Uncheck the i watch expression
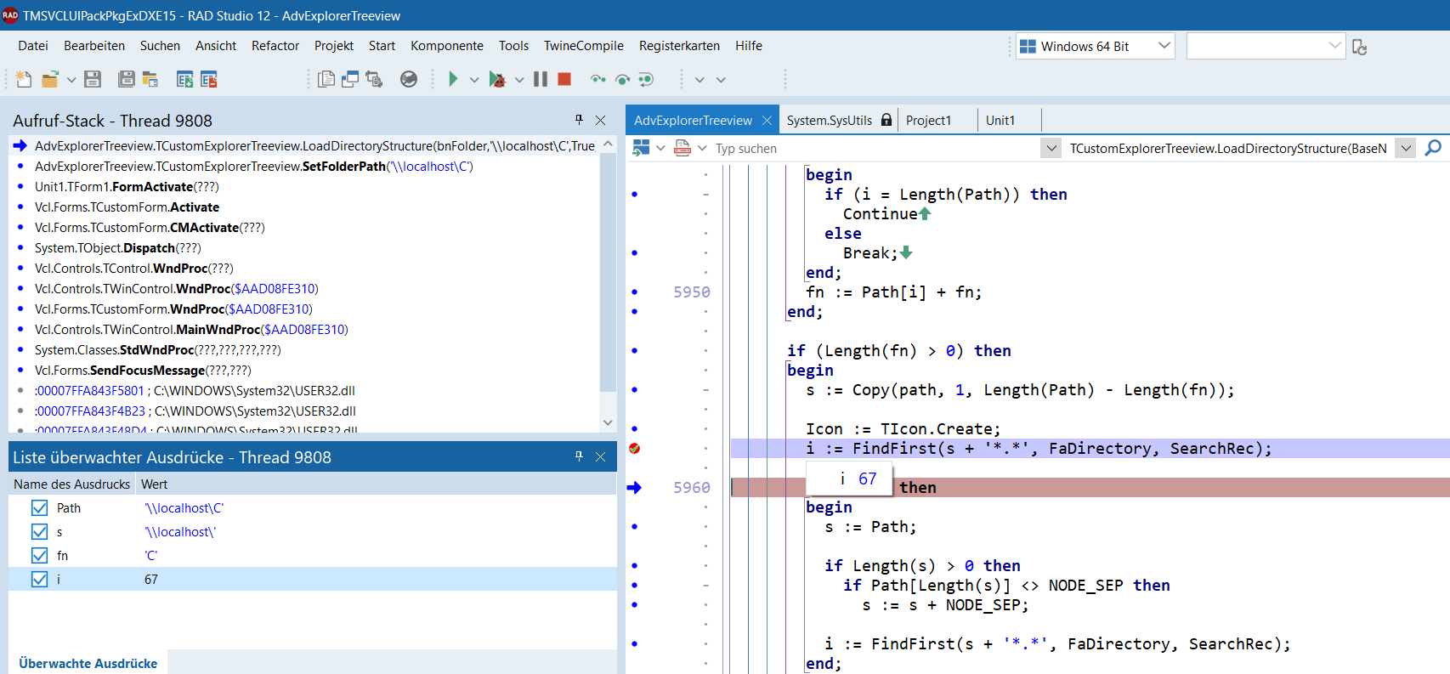 (39, 580)
